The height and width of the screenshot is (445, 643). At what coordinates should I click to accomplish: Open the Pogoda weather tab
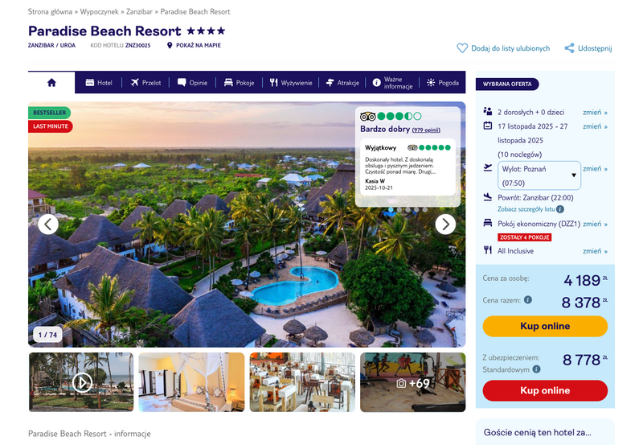tap(443, 83)
